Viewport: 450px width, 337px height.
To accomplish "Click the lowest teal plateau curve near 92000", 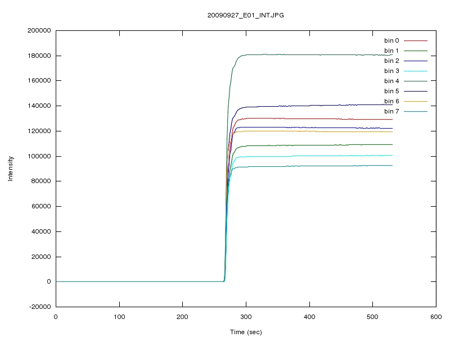I will (316, 166).
